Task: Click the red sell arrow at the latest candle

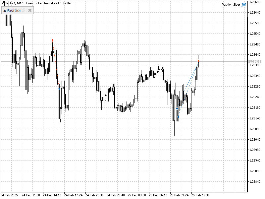Action: pos(198,61)
